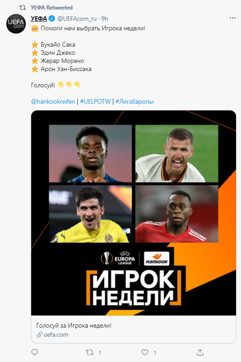
Task: Click the Edin Džeko photo thumbnail
Action: [x=177, y=153]
